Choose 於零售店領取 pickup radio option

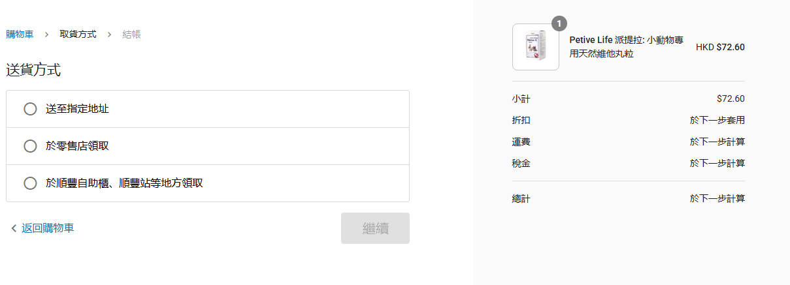tap(30, 146)
